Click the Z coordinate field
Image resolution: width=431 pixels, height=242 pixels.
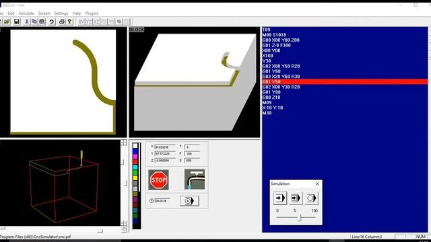coord(165,160)
